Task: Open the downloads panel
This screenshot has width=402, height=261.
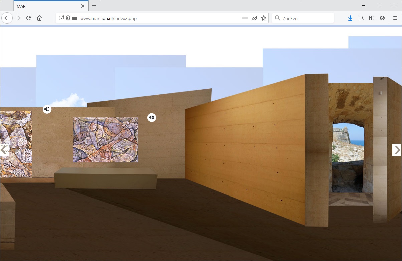Action: pyautogui.click(x=350, y=18)
